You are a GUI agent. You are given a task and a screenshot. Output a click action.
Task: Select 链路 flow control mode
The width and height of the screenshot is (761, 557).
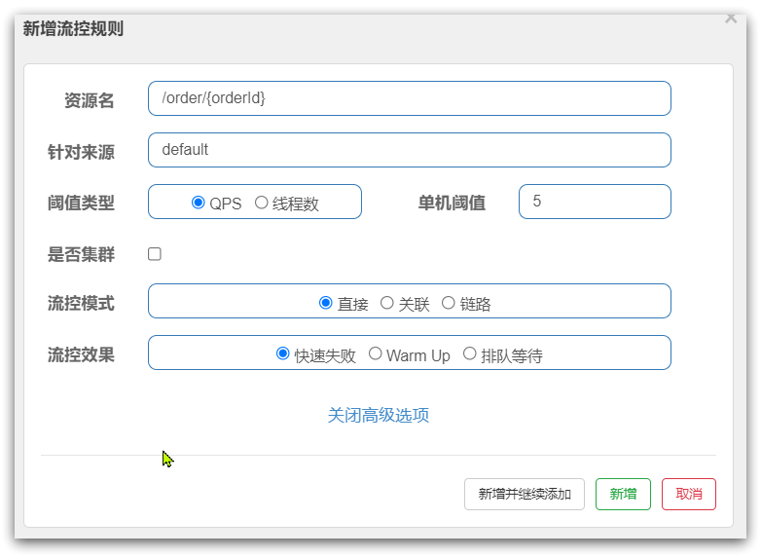pyautogui.click(x=448, y=303)
